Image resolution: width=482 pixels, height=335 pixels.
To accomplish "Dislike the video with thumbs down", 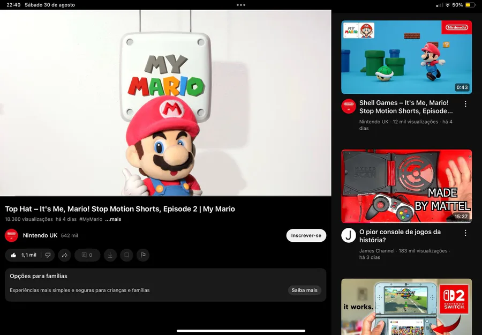I will (x=48, y=255).
